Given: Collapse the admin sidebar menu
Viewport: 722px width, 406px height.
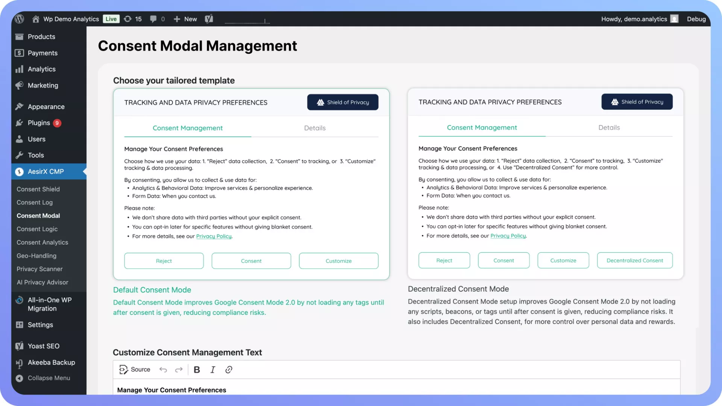Looking at the screenshot, I should click(49, 378).
